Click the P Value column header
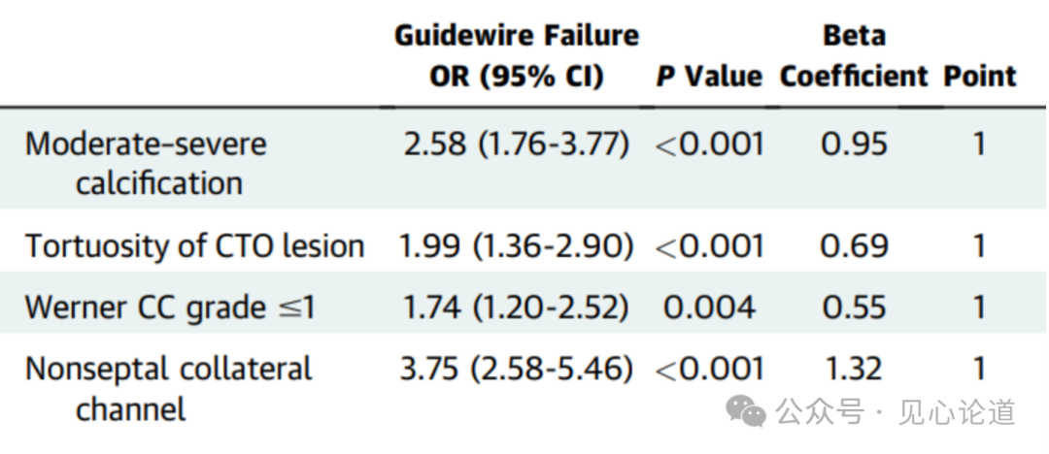This screenshot has height=454, width=1049. point(709,77)
